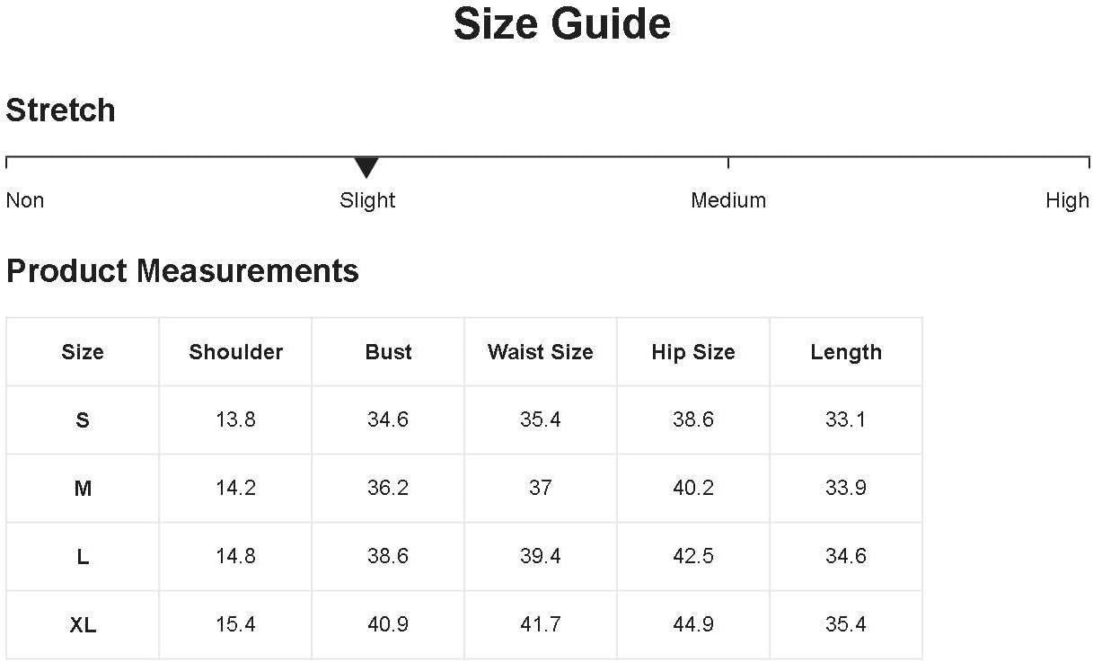Click the Stretch slider triangle marker
This screenshot has height=662, width=1093.
pos(366,168)
